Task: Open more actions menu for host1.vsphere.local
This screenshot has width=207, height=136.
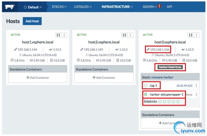Action: [x=64, y=35]
